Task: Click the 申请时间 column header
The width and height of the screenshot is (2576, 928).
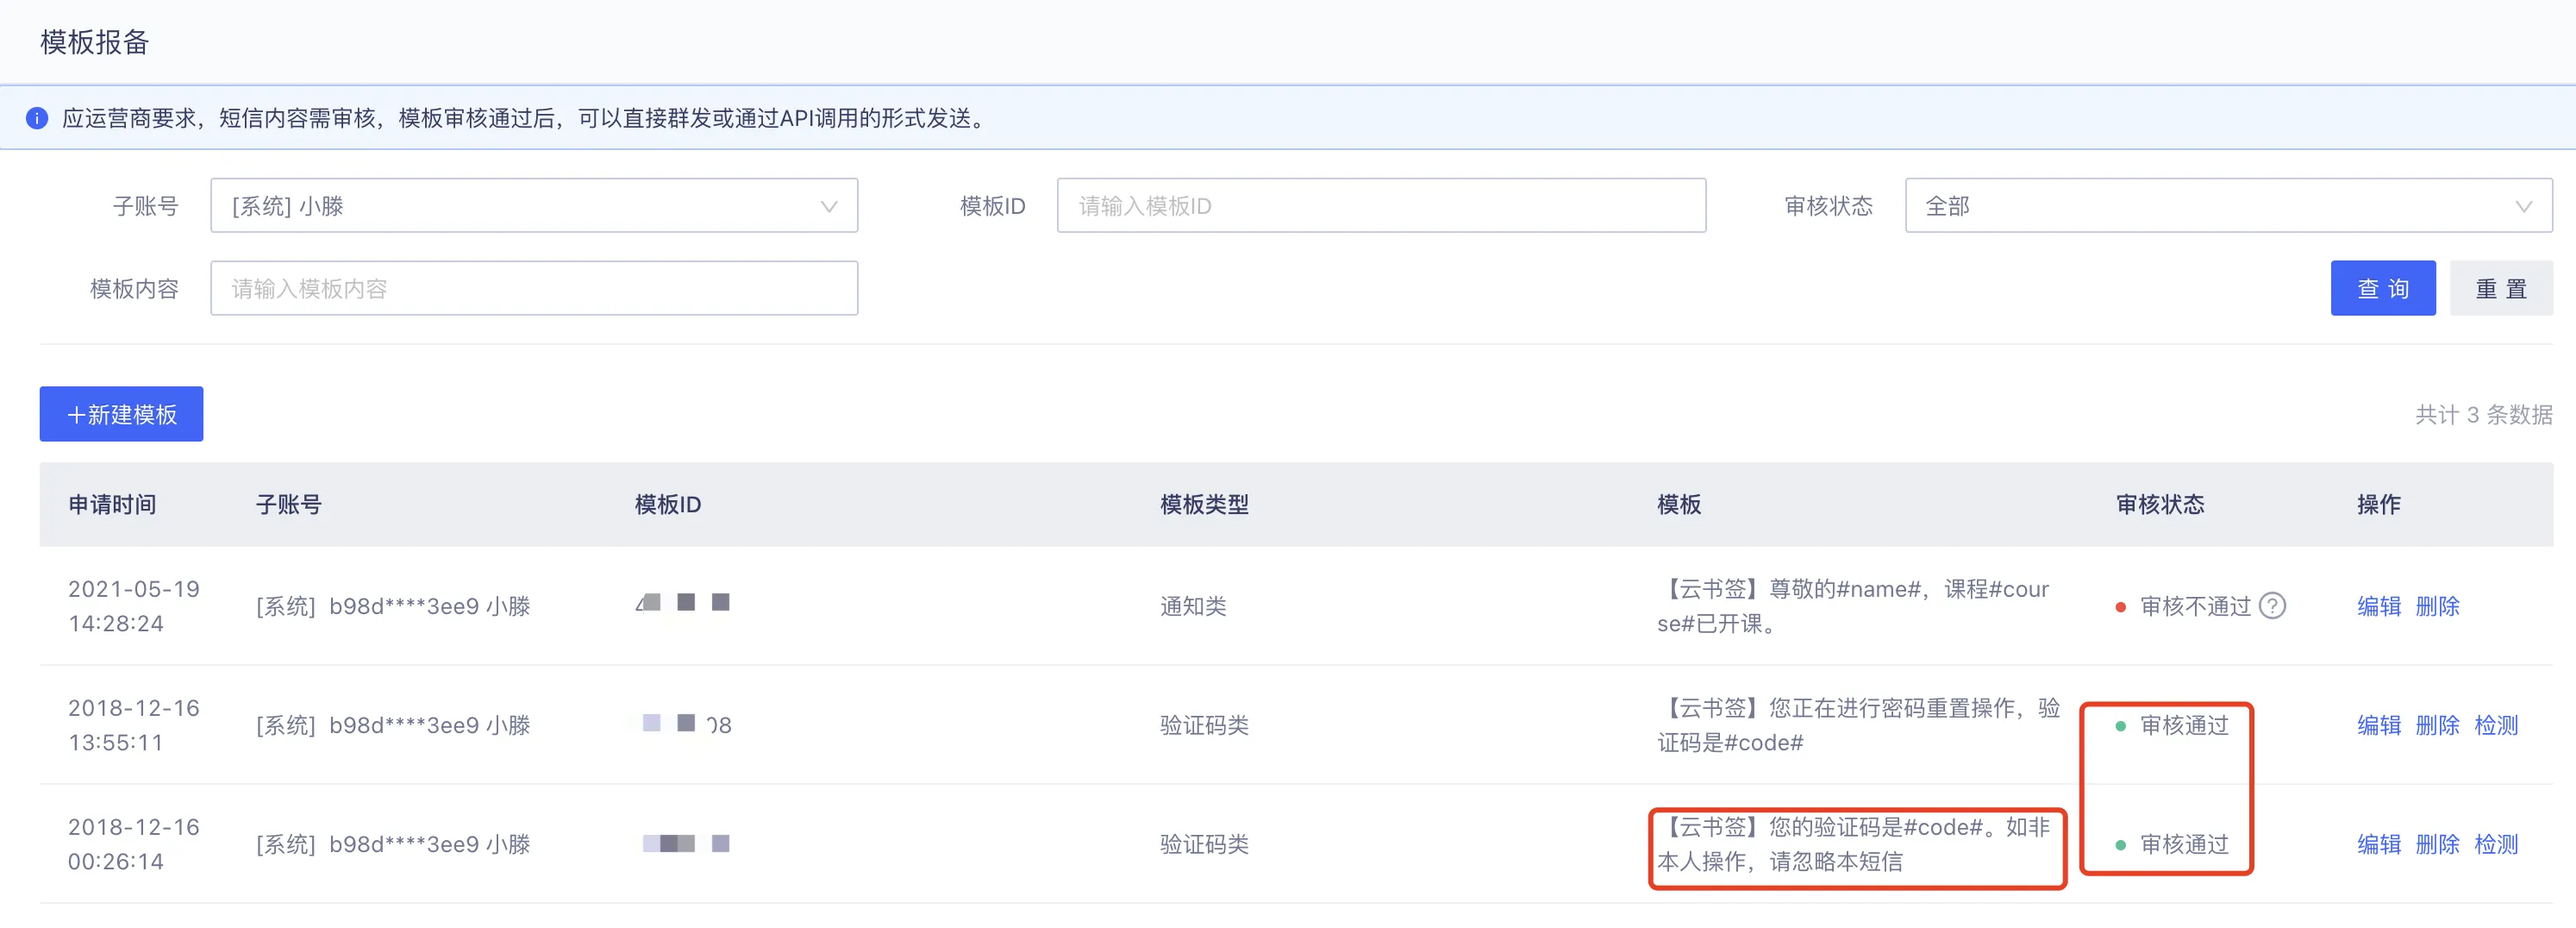Action: (112, 504)
